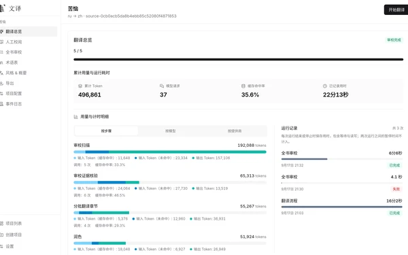
Task: Click 输出 Token: 157,106 legend entry
Action: [211, 158]
